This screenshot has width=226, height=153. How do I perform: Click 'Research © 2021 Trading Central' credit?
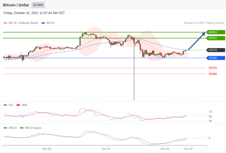(204, 23)
